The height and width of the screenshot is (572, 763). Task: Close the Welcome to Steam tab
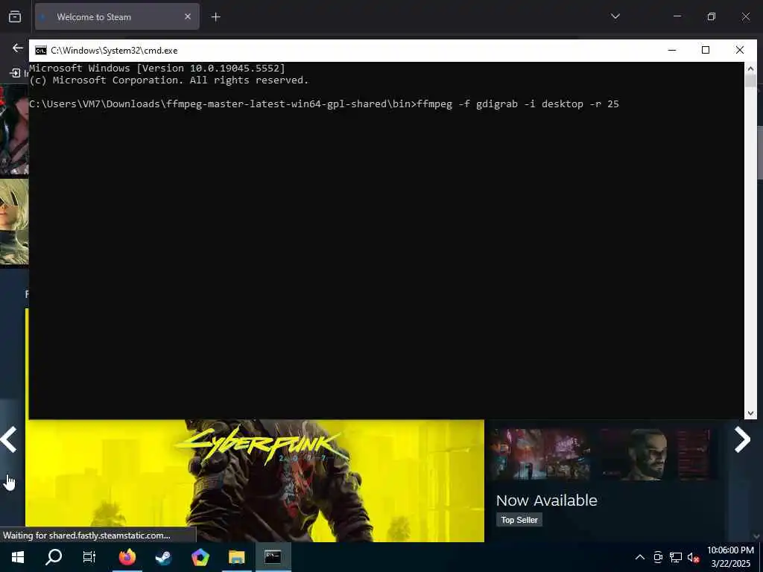(188, 16)
